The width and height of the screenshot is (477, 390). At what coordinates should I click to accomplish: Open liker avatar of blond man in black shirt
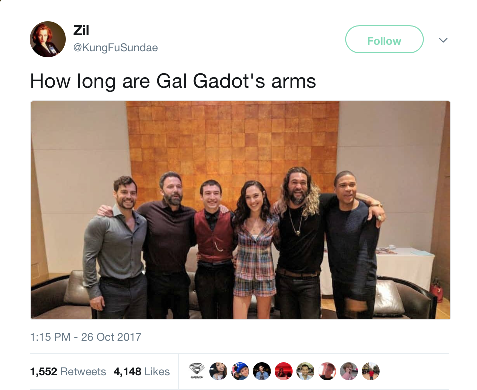point(327,371)
